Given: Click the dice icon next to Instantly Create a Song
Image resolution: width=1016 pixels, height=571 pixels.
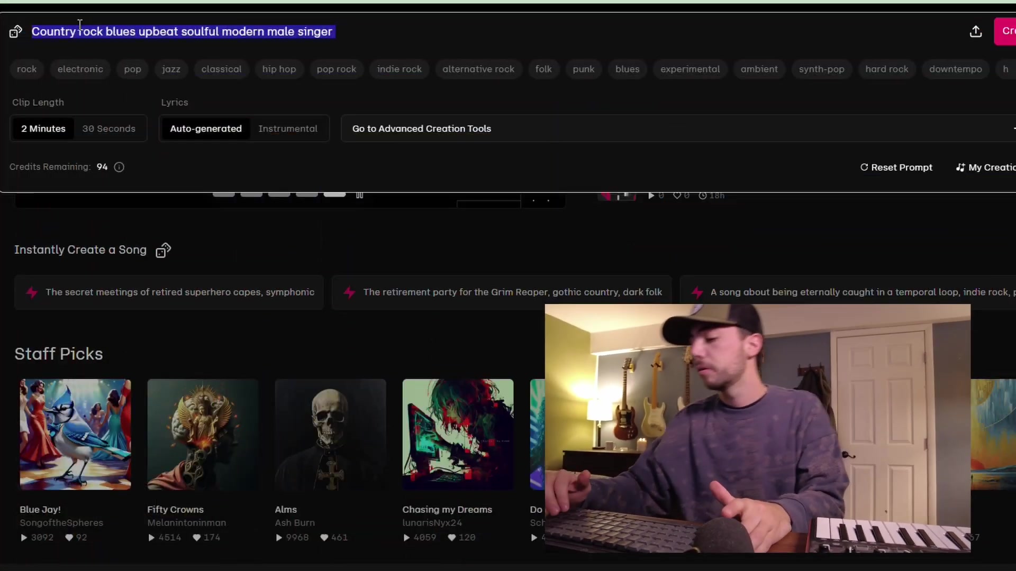Looking at the screenshot, I should pyautogui.click(x=163, y=250).
